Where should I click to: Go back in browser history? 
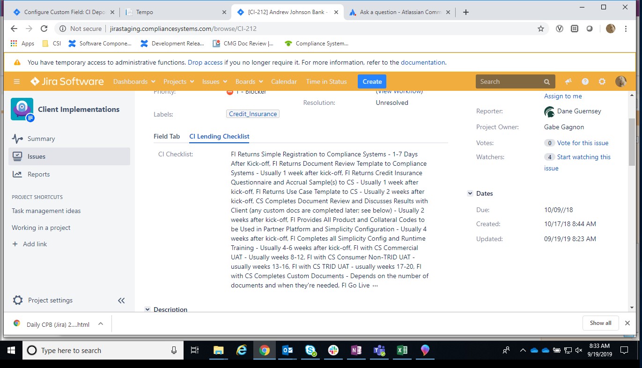pyautogui.click(x=14, y=29)
